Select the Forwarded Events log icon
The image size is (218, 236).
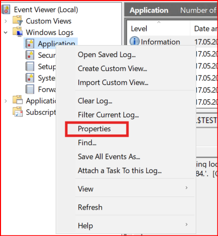[30, 89]
